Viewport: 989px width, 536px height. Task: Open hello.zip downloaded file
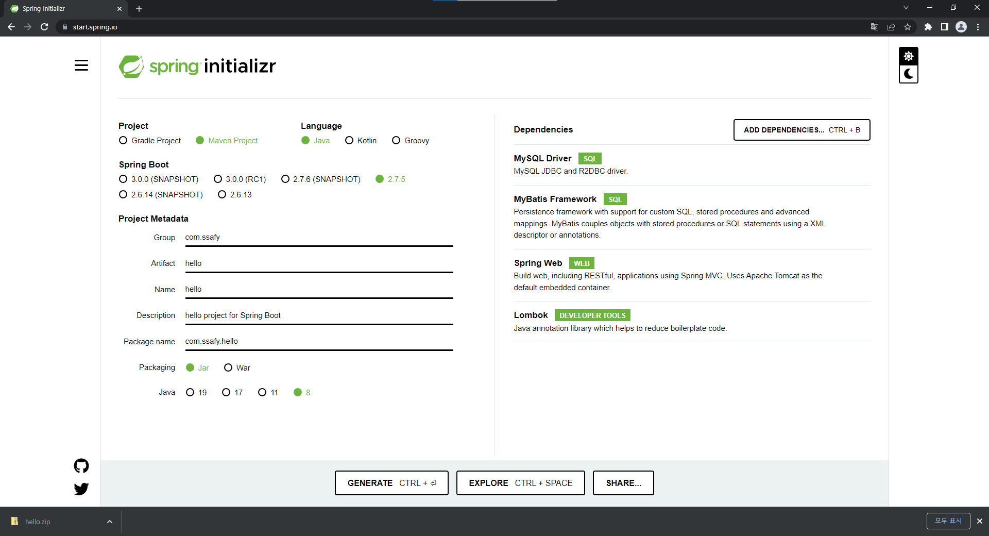[x=38, y=522]
